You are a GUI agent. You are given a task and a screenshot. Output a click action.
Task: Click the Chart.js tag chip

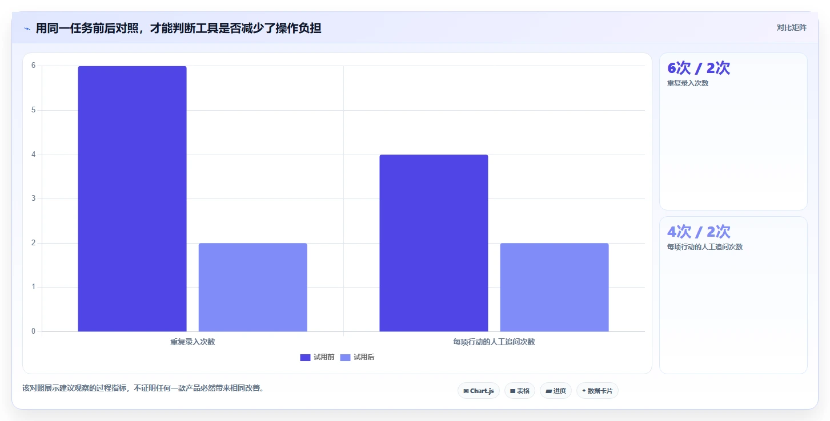(479, 391)
